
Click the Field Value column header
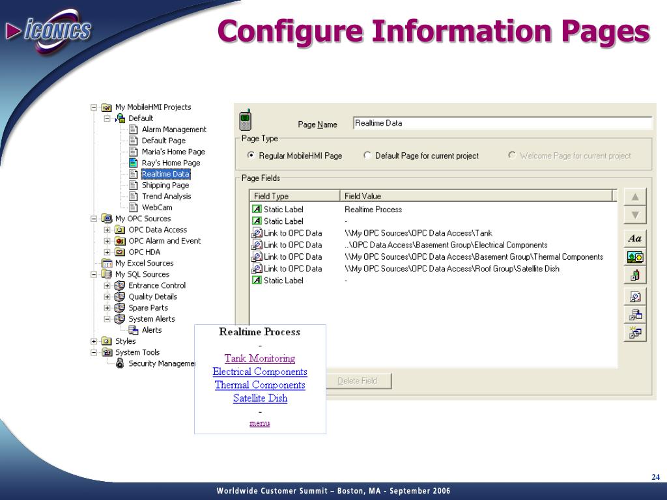(x=476, y=196)
